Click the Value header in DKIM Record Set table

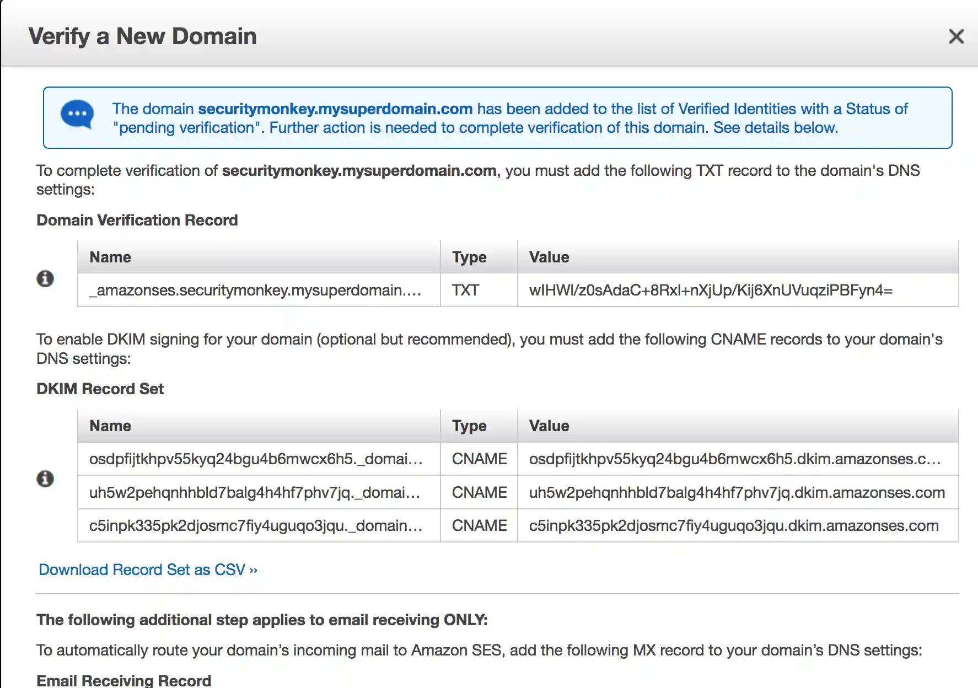click(549, 426)
